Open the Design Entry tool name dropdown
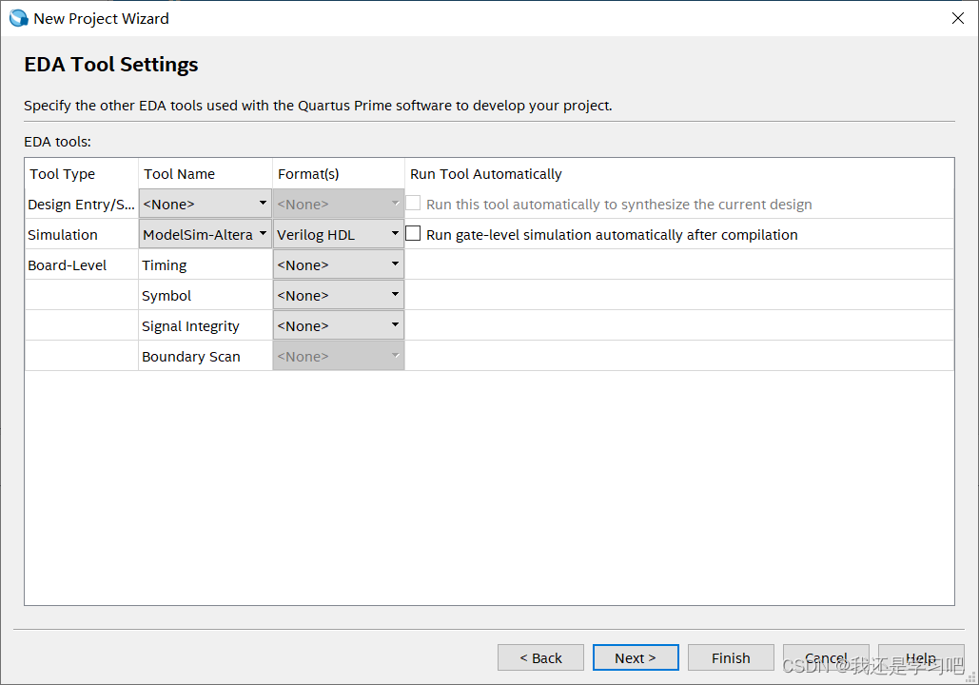Screen dimensions: 979x685 tap(206, 204)
